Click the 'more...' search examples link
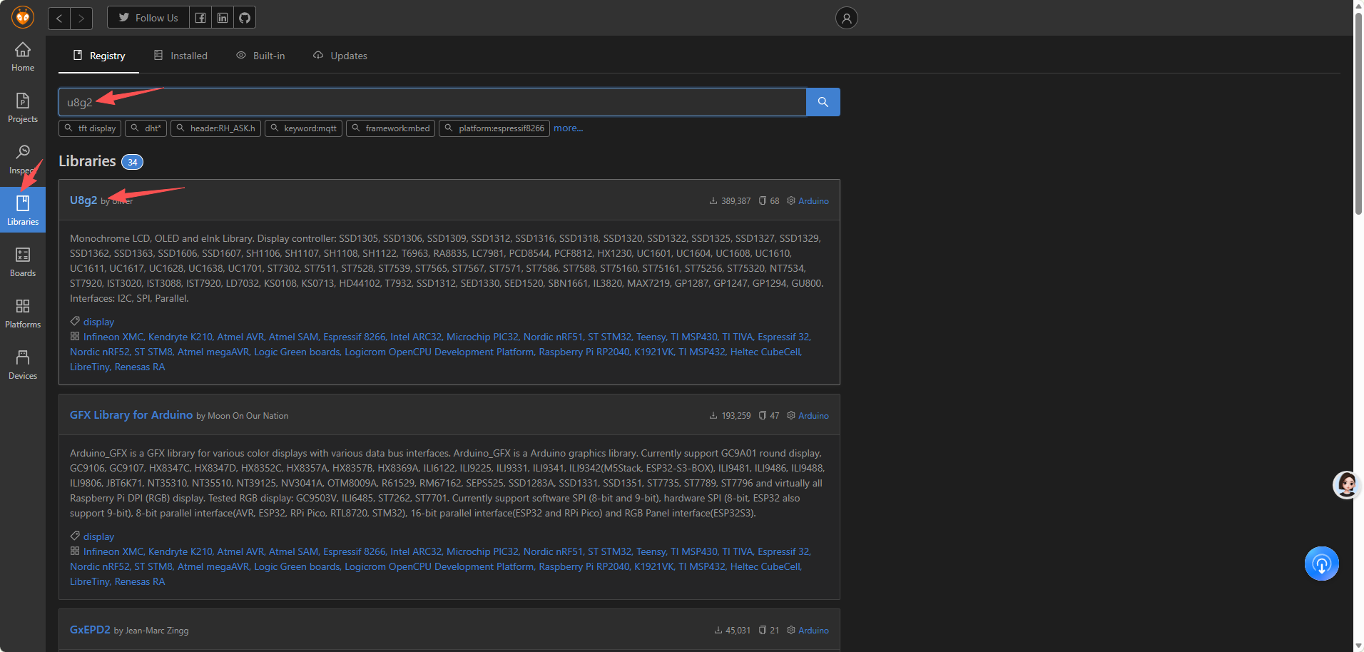 point(569,128)
